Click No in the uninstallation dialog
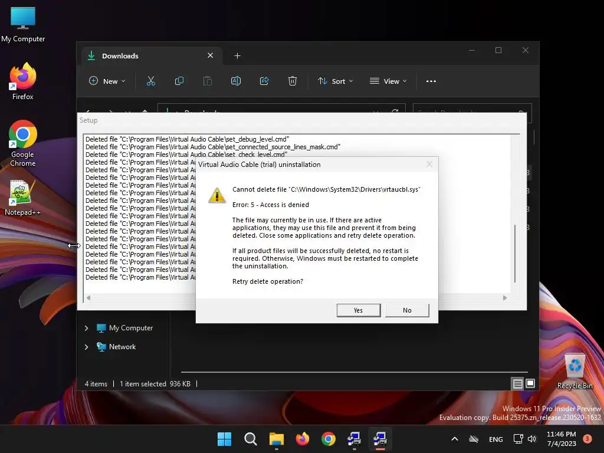 tap(407, 310)
